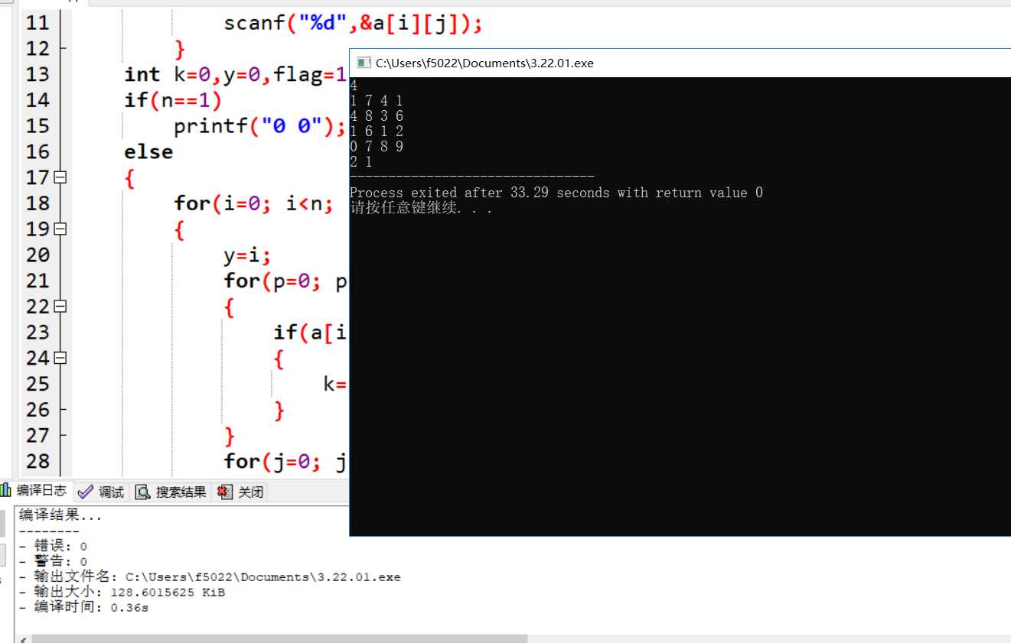Click the 'int k=0,y=0,flag=1' declaration
1011x643 pixels.
[236, 75]
